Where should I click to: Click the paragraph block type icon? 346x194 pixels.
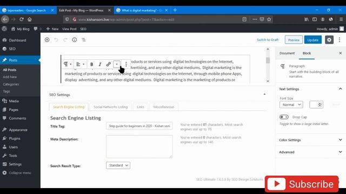67,64
